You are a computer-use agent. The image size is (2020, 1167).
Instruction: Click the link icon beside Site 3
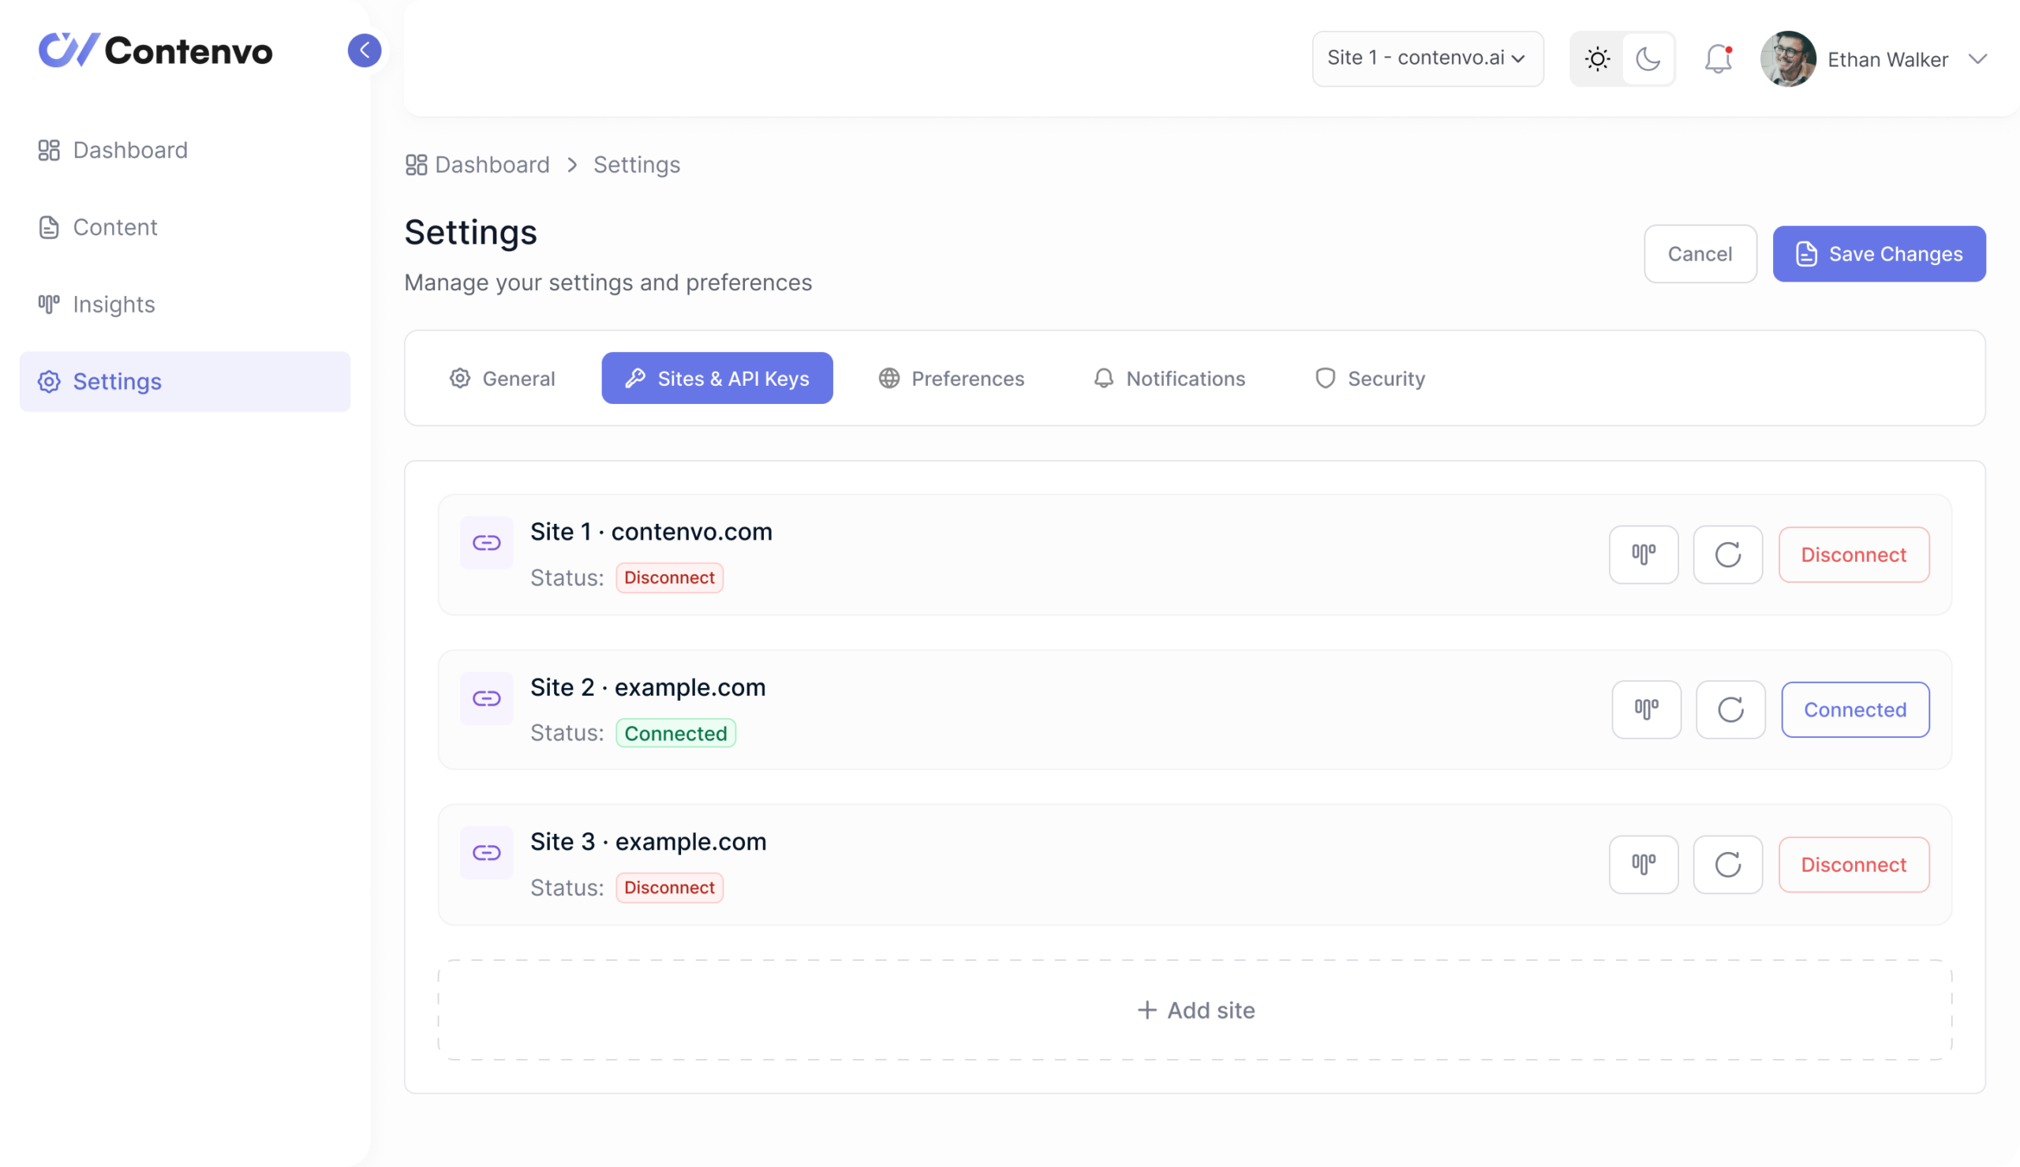click(486, 852)
